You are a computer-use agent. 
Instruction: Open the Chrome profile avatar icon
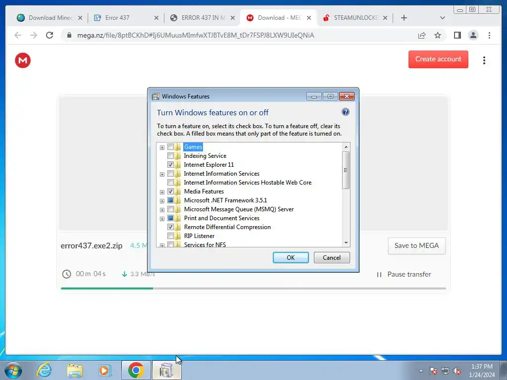[x=473, y=35]
